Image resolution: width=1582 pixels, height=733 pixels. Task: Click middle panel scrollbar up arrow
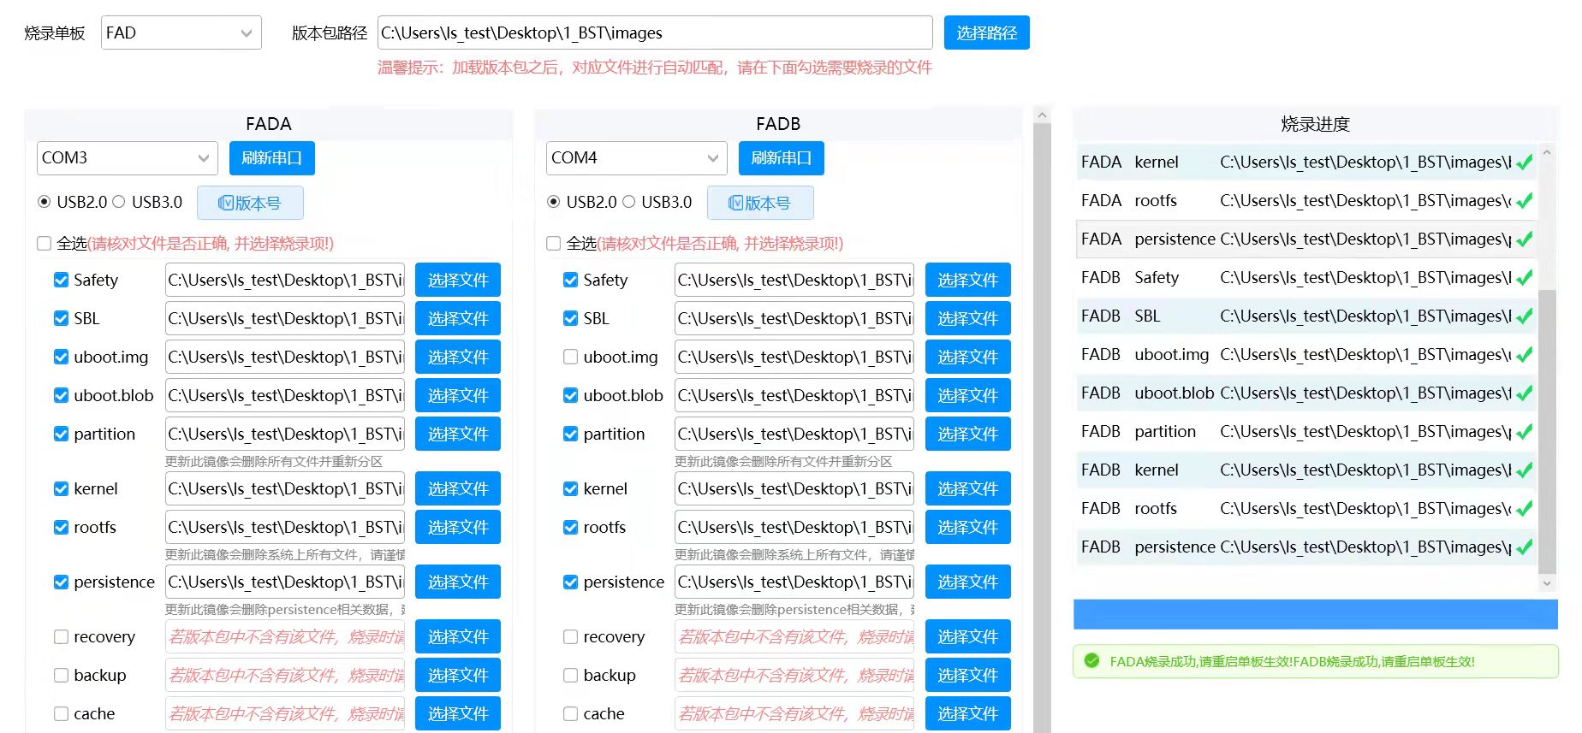click(x=1042, y=115)
